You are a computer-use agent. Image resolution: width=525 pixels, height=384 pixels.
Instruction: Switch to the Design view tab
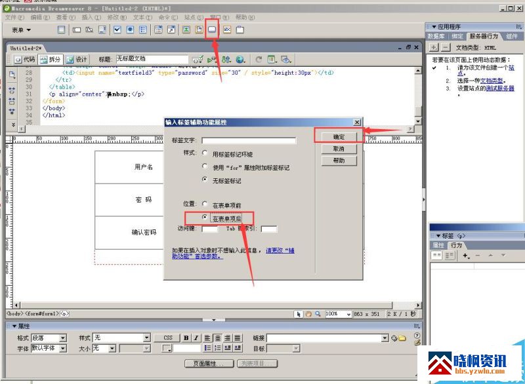77,59
